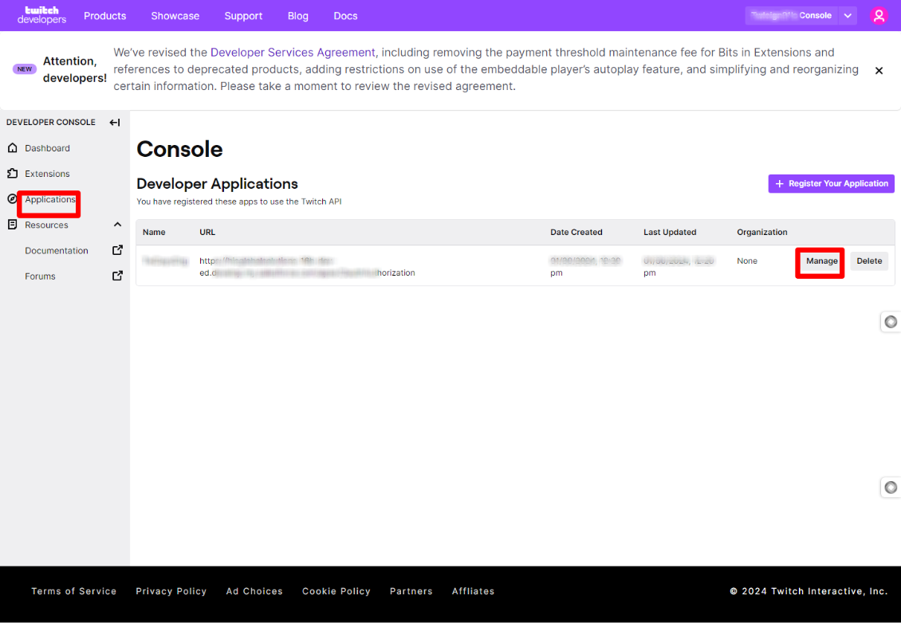Manage the registered application
The image size is (901, 623).
click(822, 261)
